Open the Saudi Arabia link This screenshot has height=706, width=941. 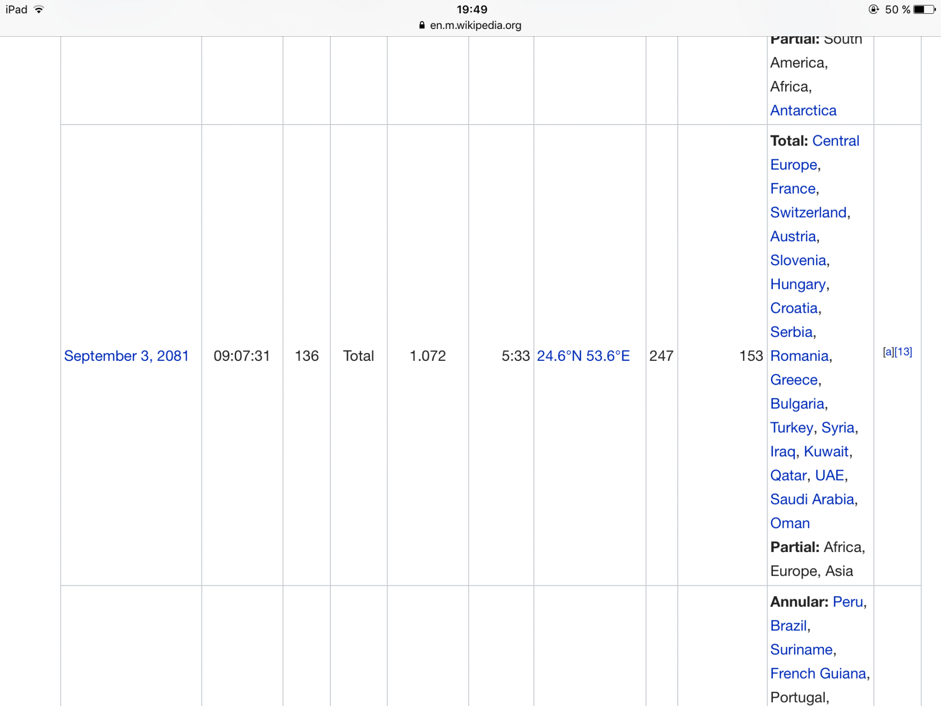(812, 499)
